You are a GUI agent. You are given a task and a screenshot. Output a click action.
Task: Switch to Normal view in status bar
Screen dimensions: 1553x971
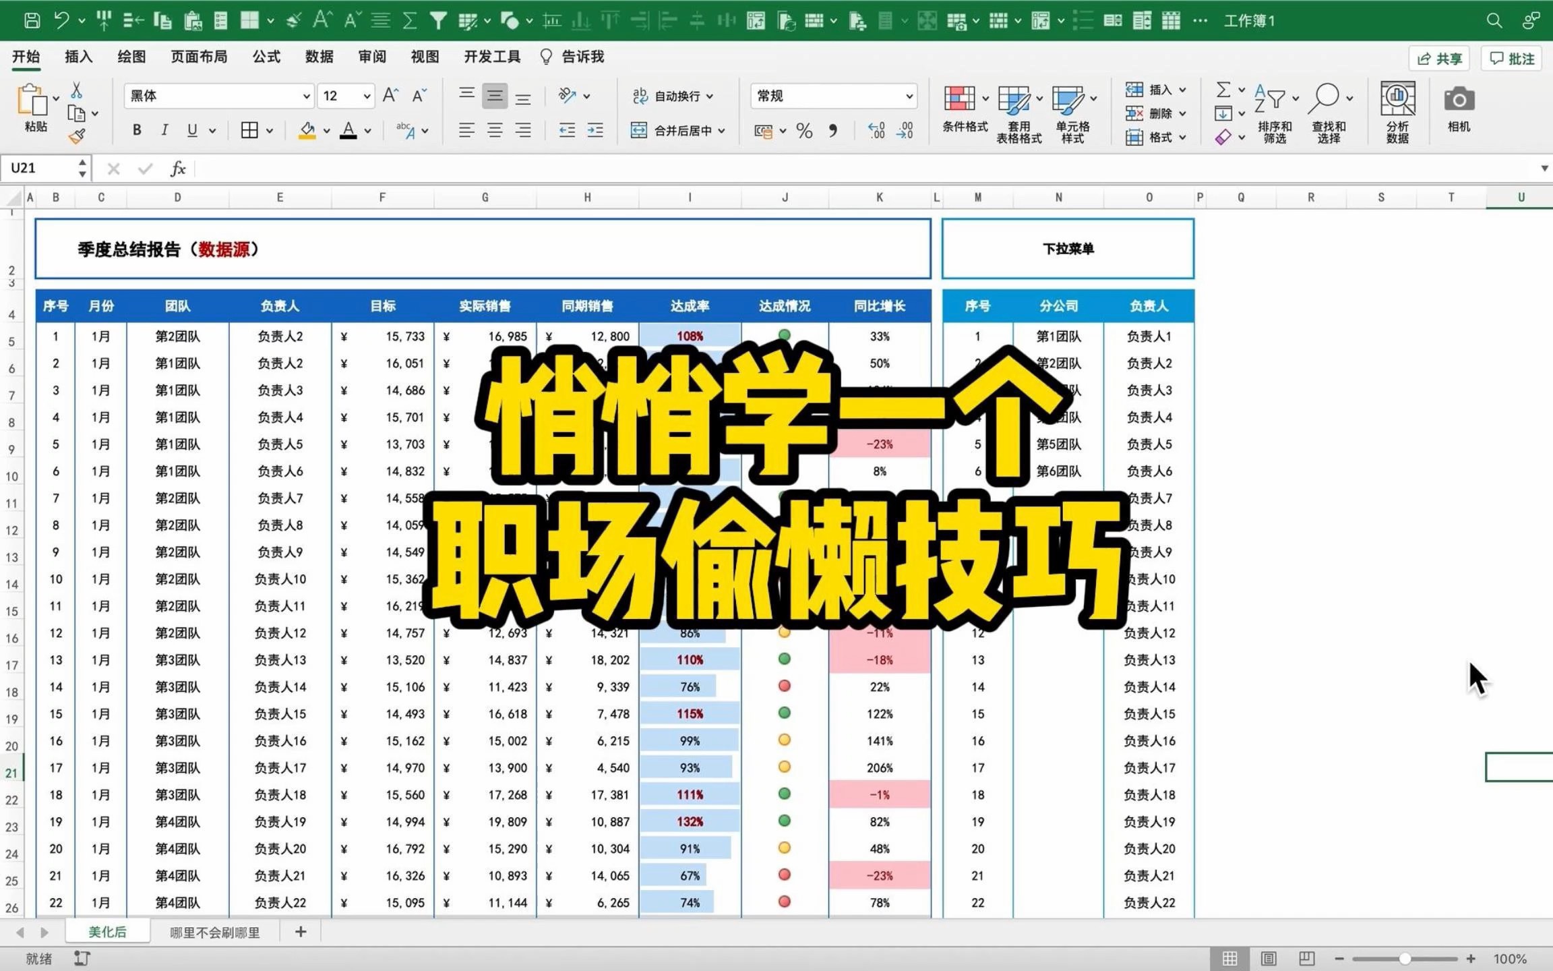[x=1229, y=958]
